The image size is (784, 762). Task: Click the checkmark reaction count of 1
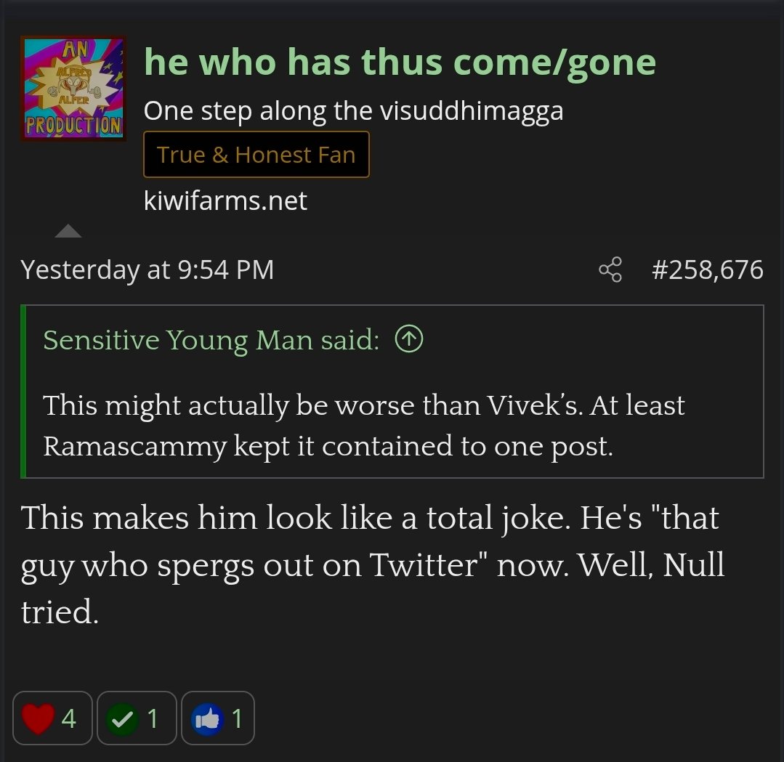pyautogui.click(x=153, y=718)
